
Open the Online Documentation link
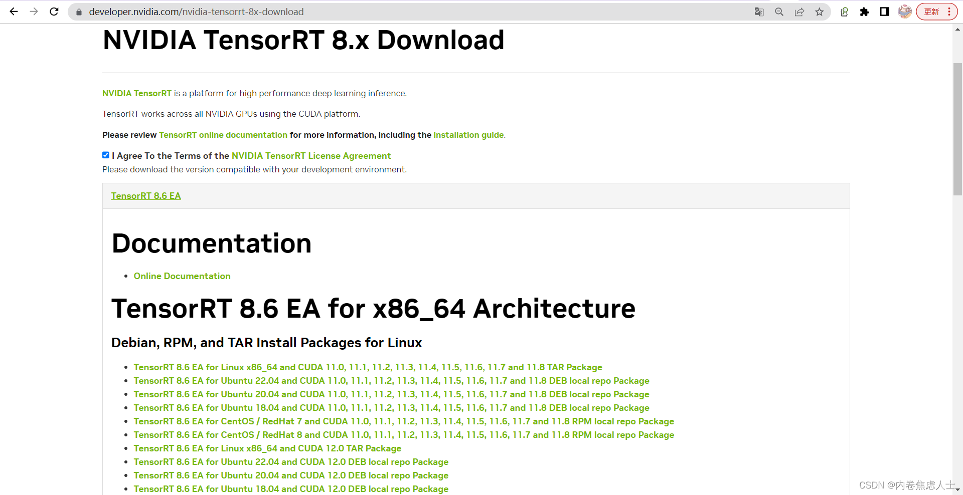point(182,276)
